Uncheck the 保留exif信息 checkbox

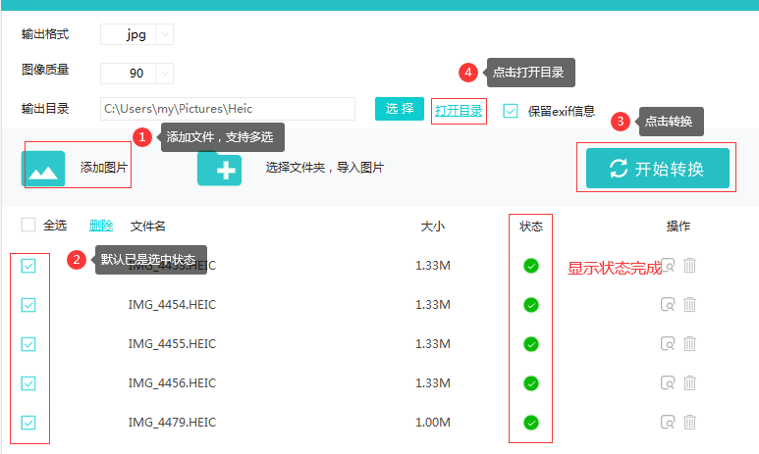coord(511,111)
